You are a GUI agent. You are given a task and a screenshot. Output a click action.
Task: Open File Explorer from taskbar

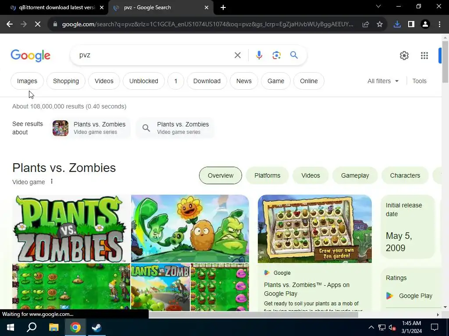click(x=53, y=327)
